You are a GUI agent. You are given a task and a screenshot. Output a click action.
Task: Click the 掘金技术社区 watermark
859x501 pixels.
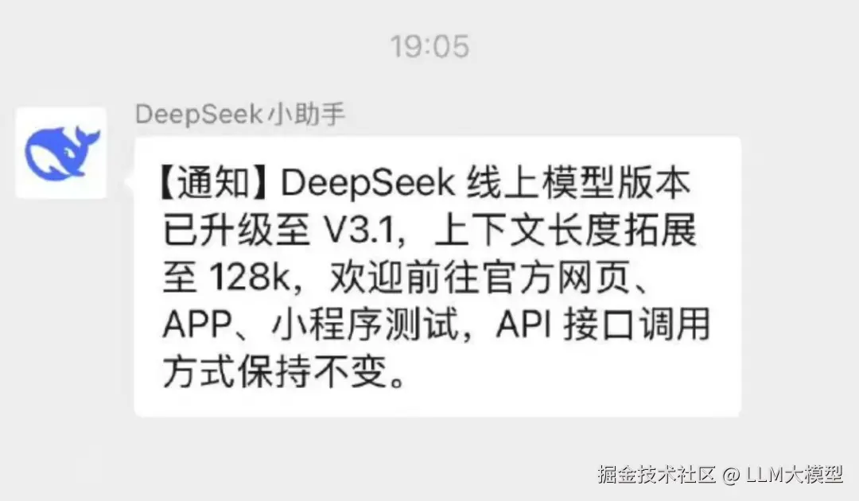(656, 474)
